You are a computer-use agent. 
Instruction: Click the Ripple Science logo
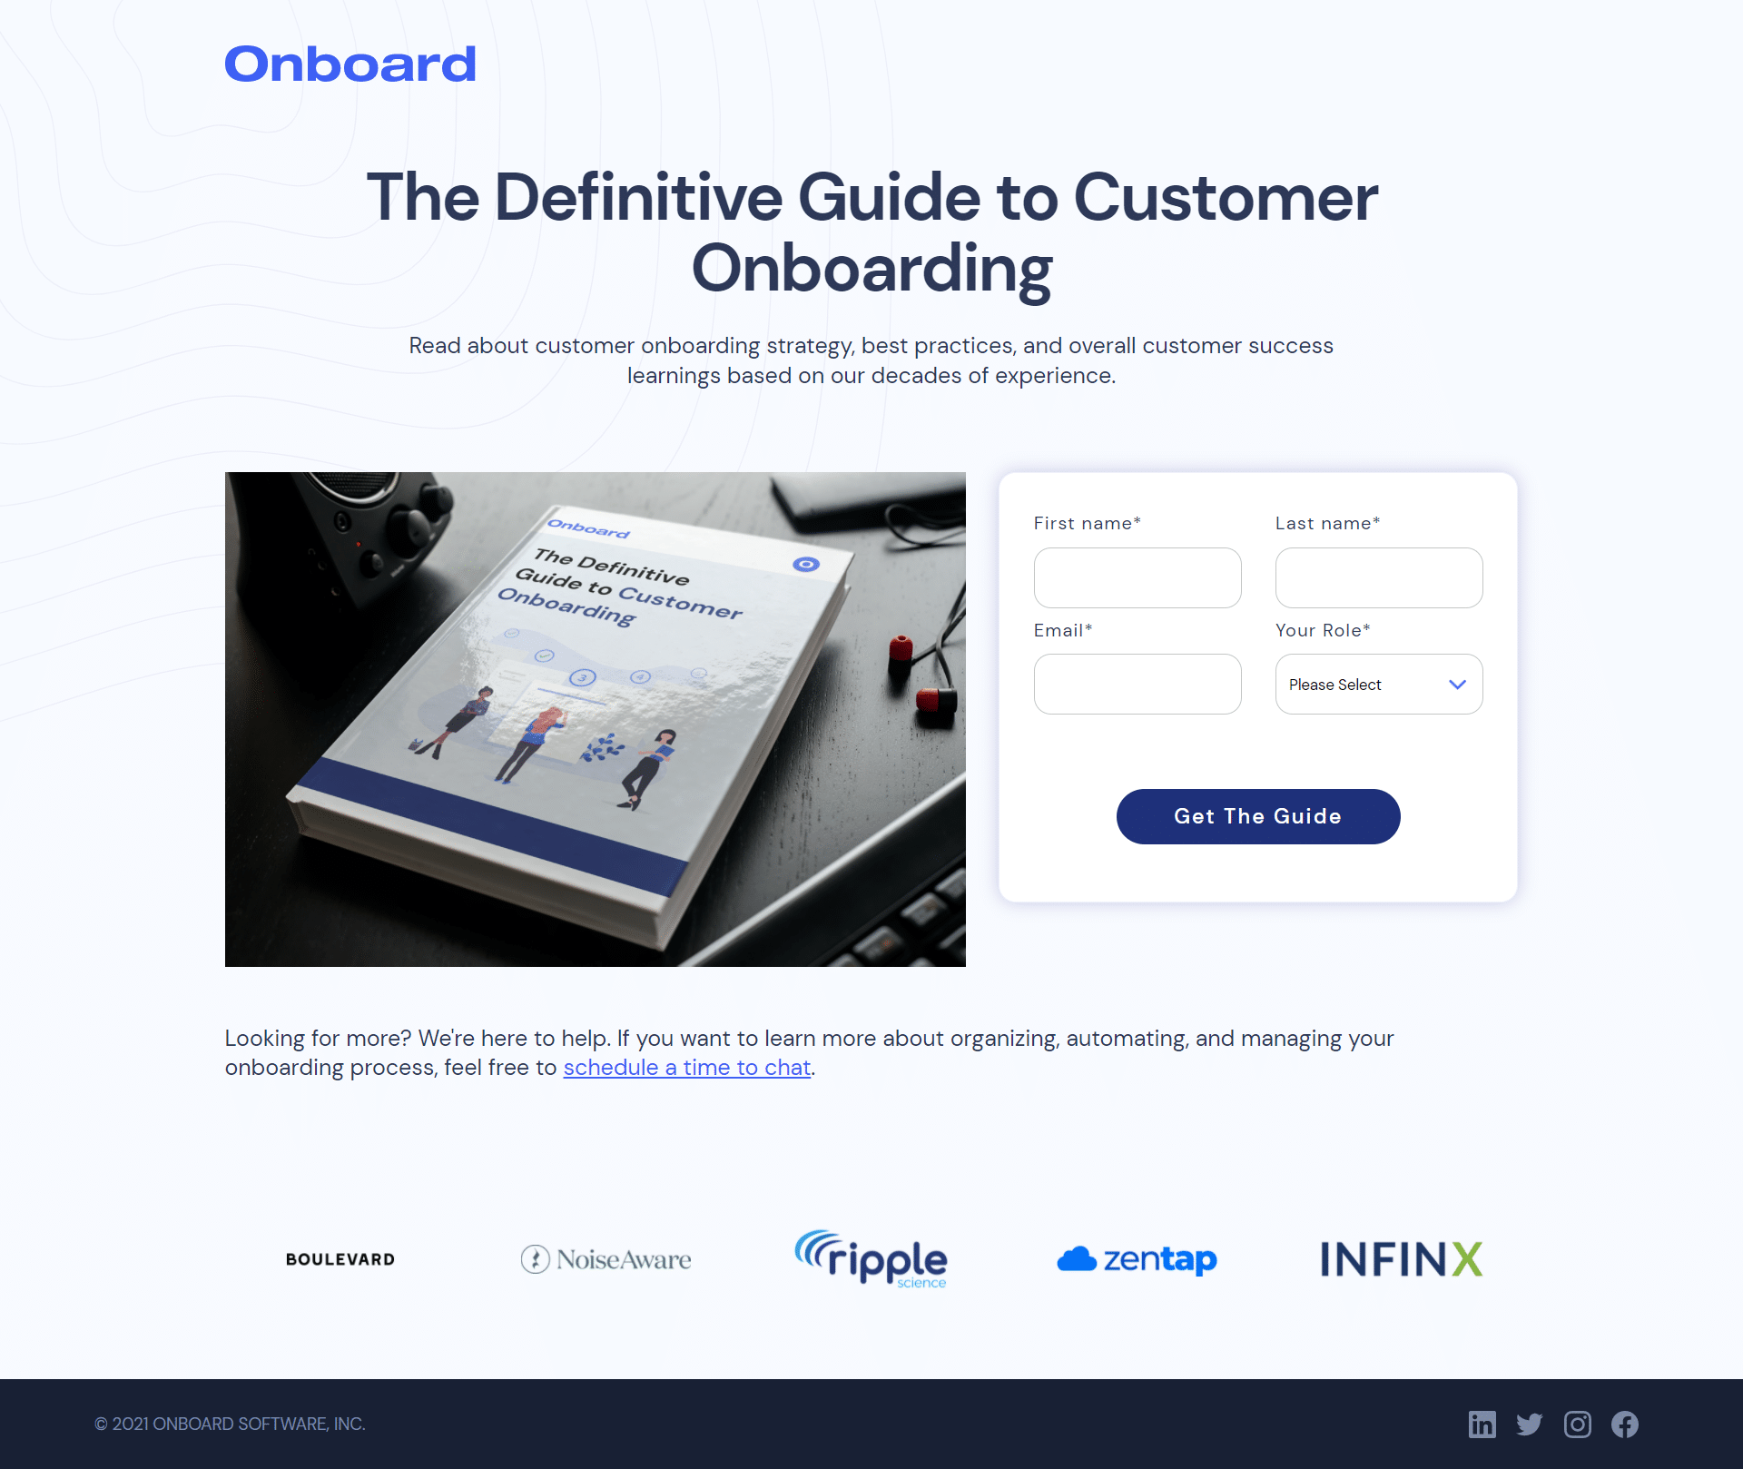tap(870, 1257)
